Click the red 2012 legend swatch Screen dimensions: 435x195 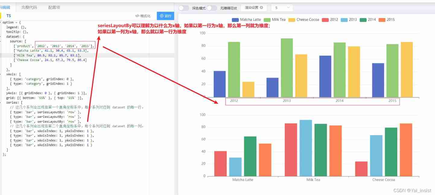point(325,20)
